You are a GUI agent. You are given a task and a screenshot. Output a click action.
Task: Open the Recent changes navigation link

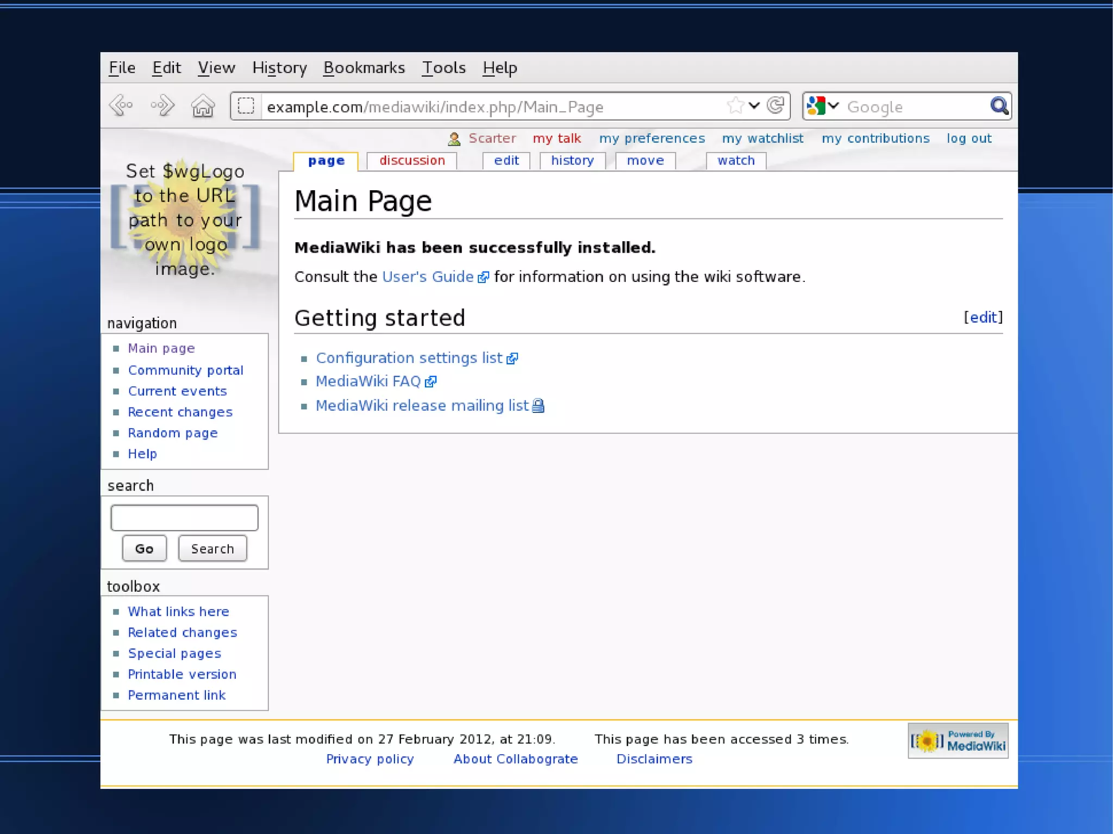tap(180, 412)
